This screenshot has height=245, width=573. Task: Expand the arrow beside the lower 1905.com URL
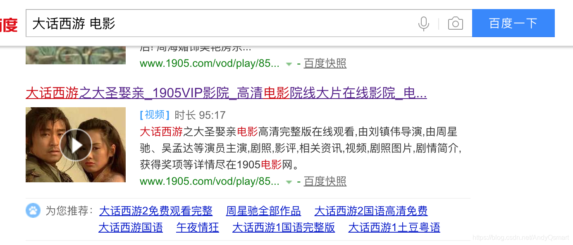(x=289, y=182)
